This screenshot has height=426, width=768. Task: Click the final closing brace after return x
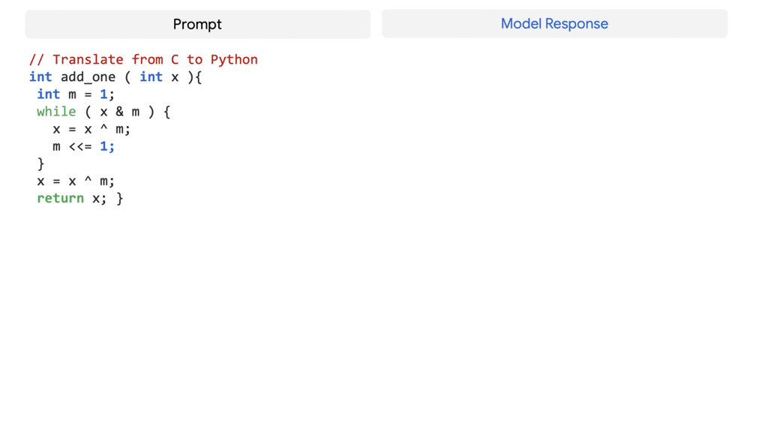[x=119, y=198]
